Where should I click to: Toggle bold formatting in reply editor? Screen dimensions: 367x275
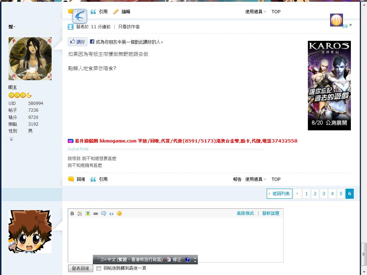point(72,213)
